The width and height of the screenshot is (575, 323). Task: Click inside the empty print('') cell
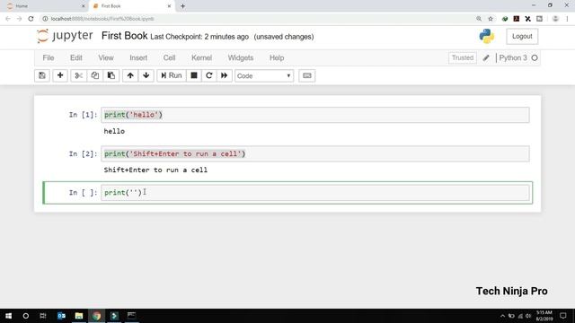pos(315,193)
